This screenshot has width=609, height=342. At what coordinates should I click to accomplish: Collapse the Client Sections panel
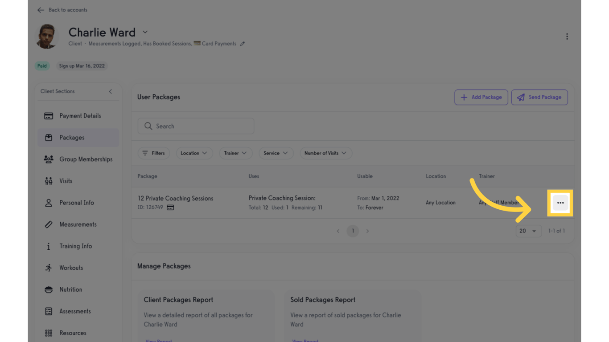111,91
